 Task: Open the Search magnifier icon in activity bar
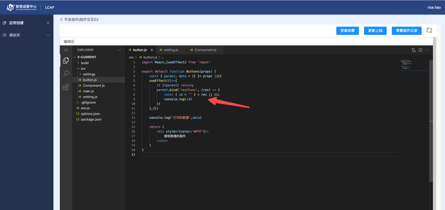coord(66,74)
